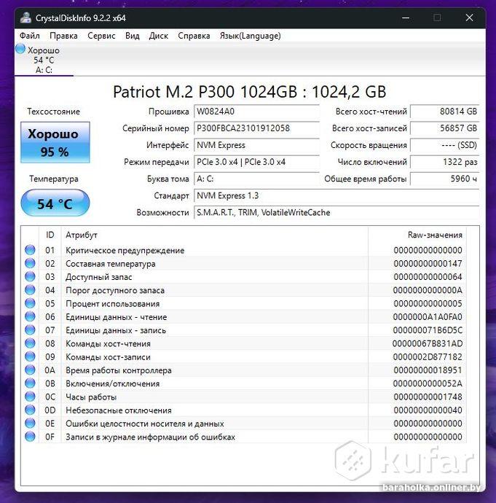Image resolution: width=496 pixels, height=503 pixels.
Task: Click rotation rate value ---- (SSD)
Action: [x=445, y=145]
